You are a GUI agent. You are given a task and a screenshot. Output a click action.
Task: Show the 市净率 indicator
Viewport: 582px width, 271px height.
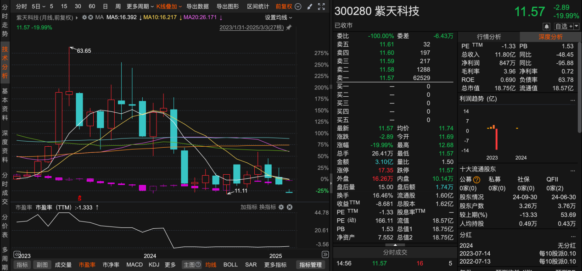(111, 265)
